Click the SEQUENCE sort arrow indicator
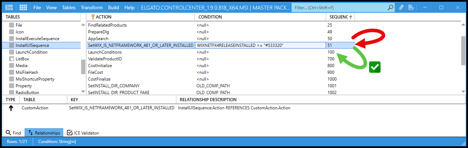 pos(351,17)
